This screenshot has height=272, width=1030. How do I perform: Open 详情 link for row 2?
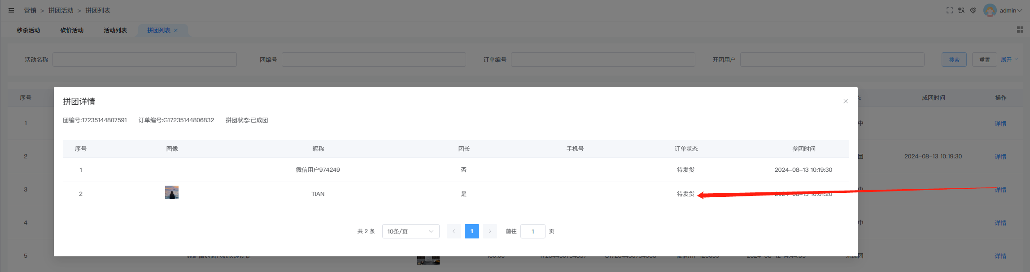1000,157
